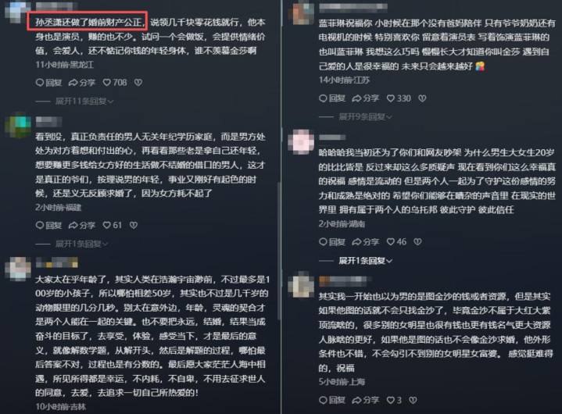Expand the 11 replies thread
This screenshot has width=562, height=414.
pos(84,102)
